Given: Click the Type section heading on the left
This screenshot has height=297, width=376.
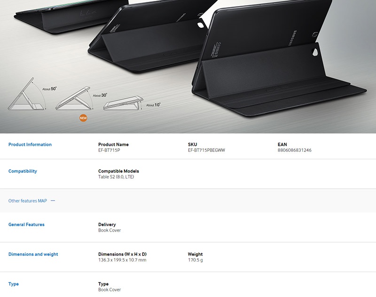Looking at the screenshot, I should click(14, 284).
